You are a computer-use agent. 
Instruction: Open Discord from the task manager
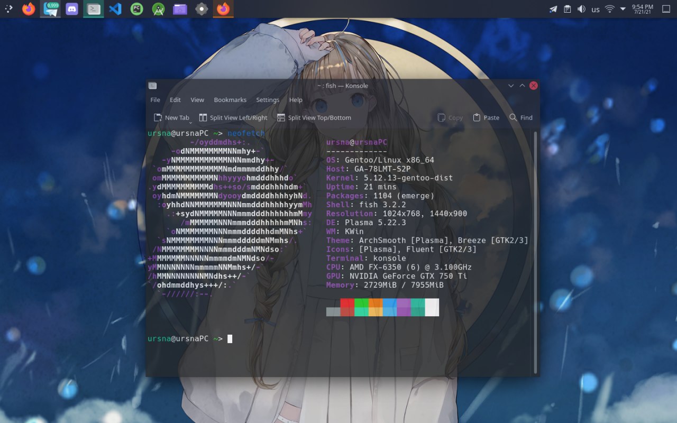(72, 9)
